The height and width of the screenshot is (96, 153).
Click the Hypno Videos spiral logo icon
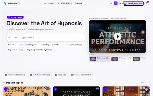(5, 3)
